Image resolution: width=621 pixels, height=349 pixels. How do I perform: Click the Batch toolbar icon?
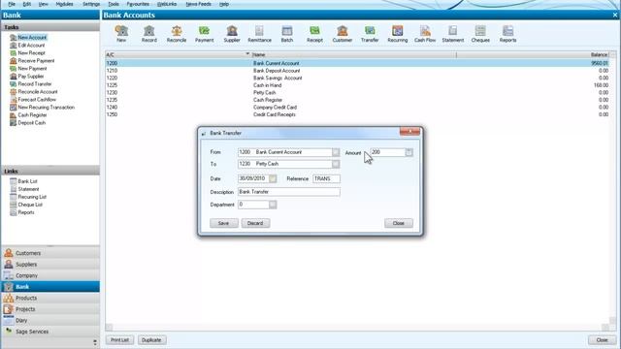pos(287,34)
